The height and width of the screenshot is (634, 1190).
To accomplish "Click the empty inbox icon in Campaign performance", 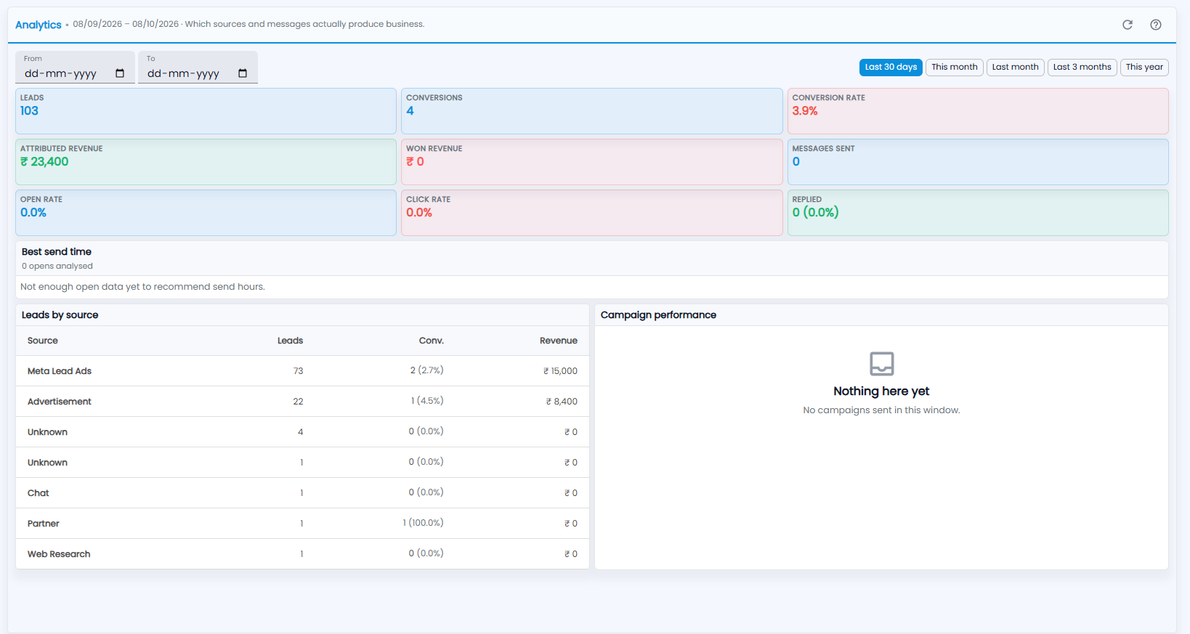I will pos(882,363).
